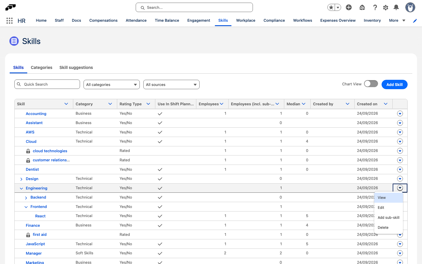Switch to the Skill suggestions tab
This screenshot has height=264, width=422.
tap(76, 67)
